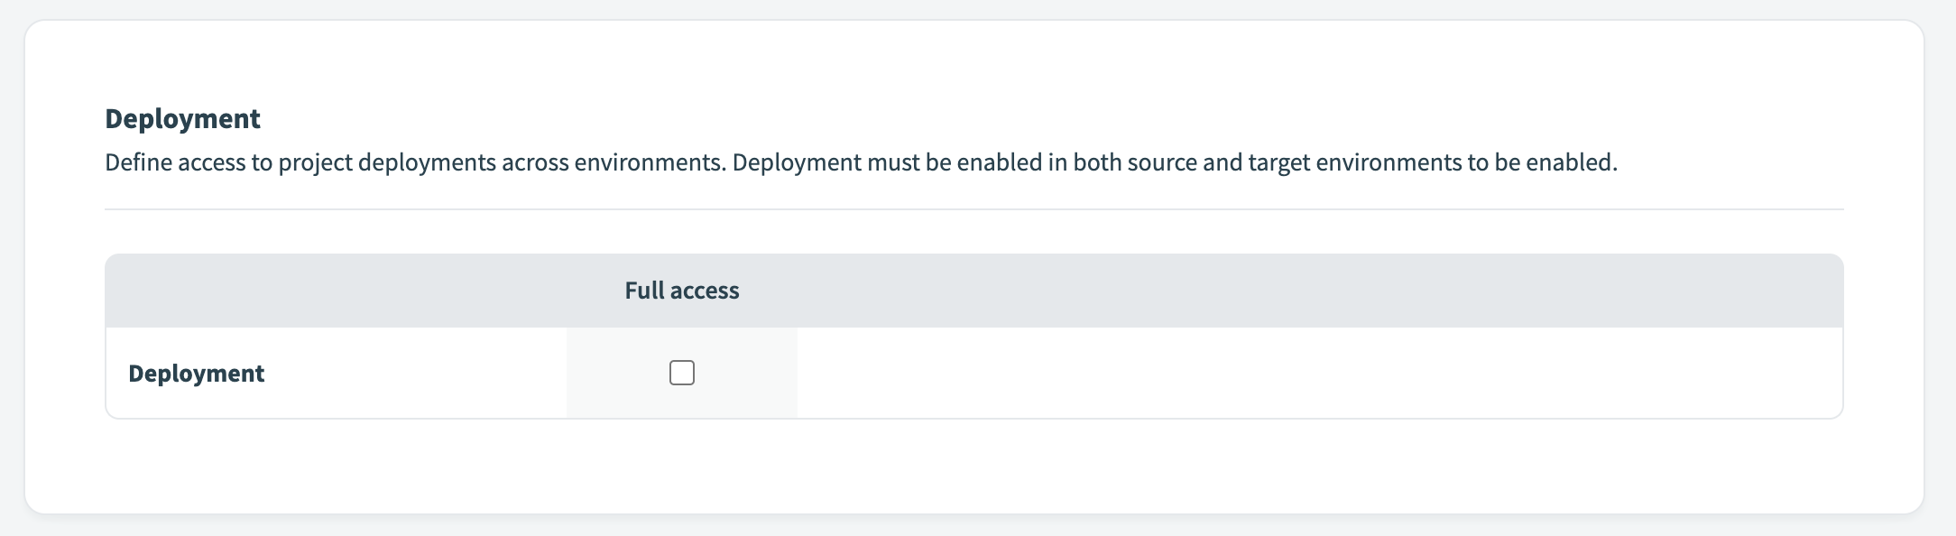The image size is (1956, 536).
Task: Click the blank space left of Full access header
Action: (316, 291)
